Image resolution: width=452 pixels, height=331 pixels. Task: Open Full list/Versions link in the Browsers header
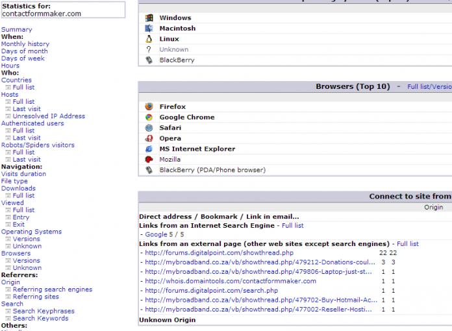[429, 86]
